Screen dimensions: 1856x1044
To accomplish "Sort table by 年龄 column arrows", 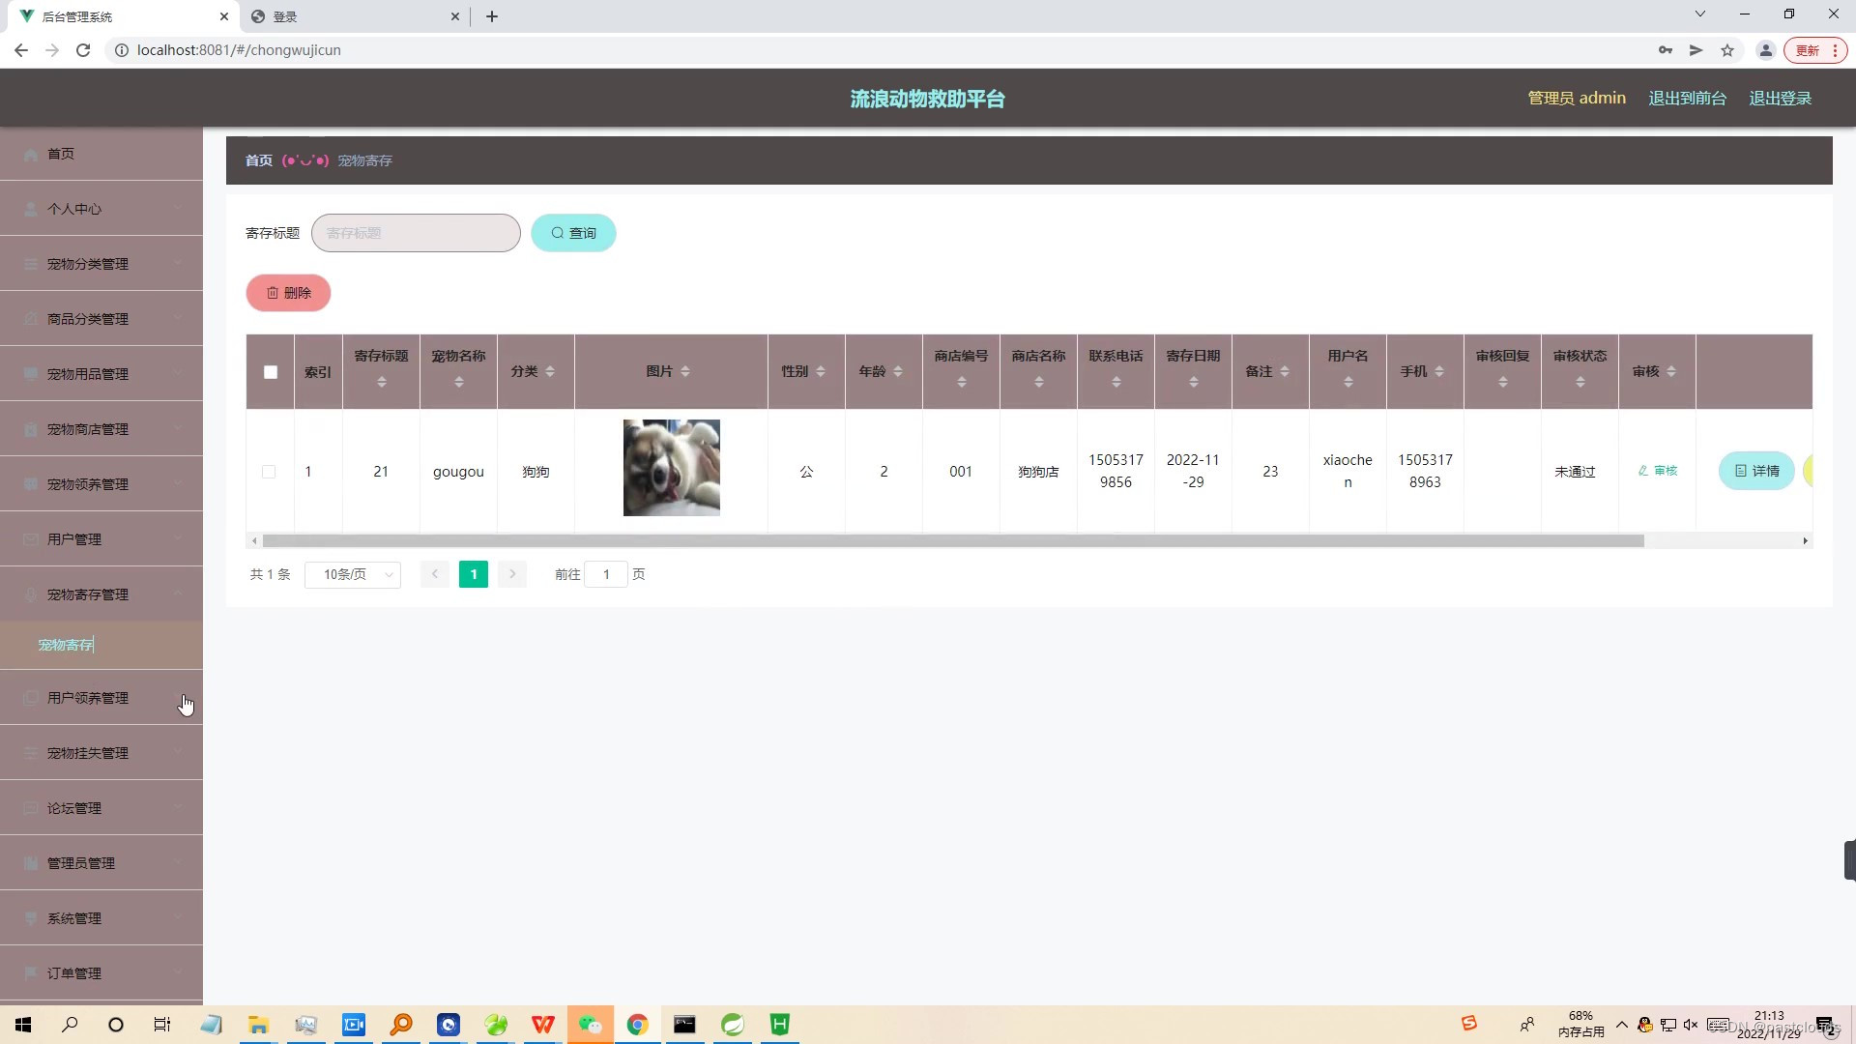I will [x=897, y=371].
